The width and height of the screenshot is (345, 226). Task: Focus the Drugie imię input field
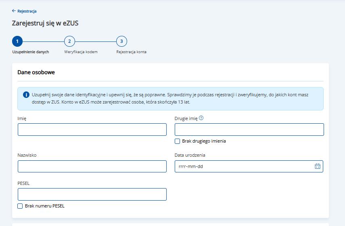tap(249, 129)
